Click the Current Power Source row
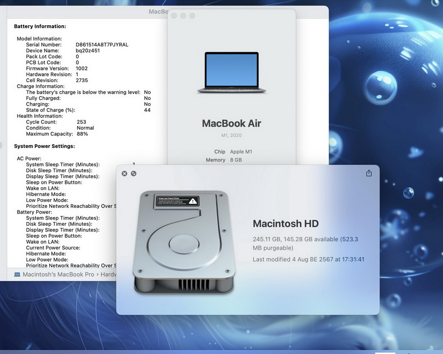 click(53, 248)
